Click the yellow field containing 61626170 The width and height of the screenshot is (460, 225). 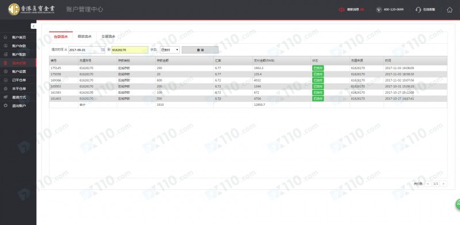pos(130,50)
